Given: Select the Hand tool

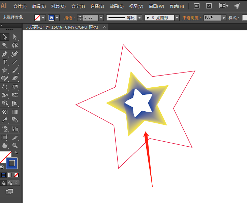Looking at the screenshot, I should pyautogui.click(x=5, y=146).
